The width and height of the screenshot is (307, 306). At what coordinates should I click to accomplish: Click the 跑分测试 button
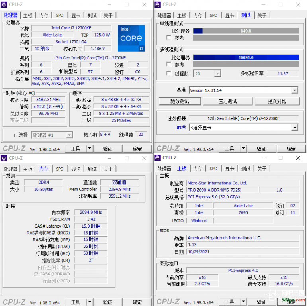(180, 101)
